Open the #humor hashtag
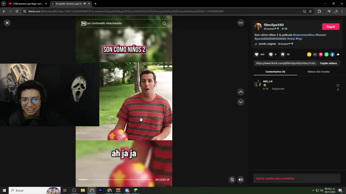The height and width of the screenshot is (194, 346). pos(321,35)
